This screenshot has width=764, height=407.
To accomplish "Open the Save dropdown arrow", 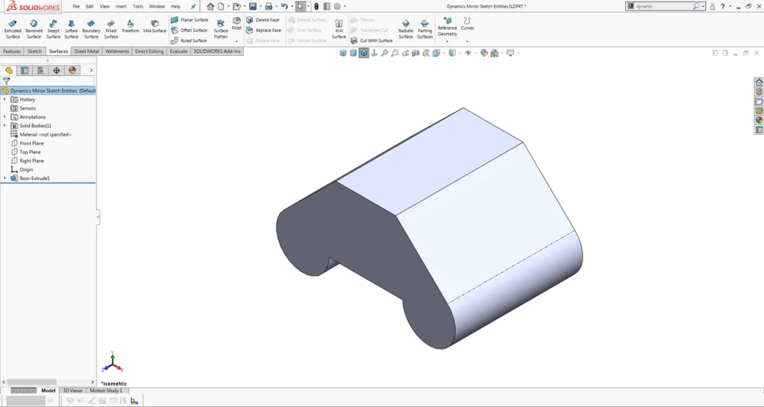I will pyautogui.click(x=260, y=6).
